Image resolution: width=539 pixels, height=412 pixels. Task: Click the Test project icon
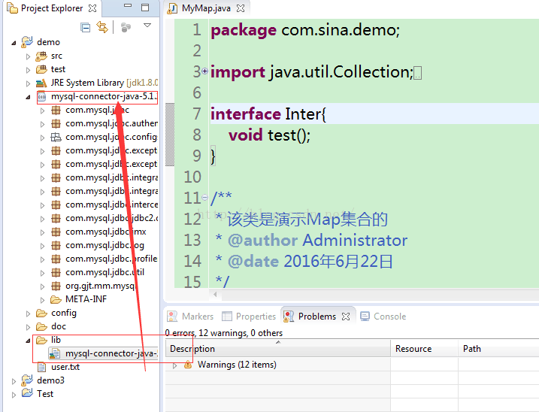[27, 392]
